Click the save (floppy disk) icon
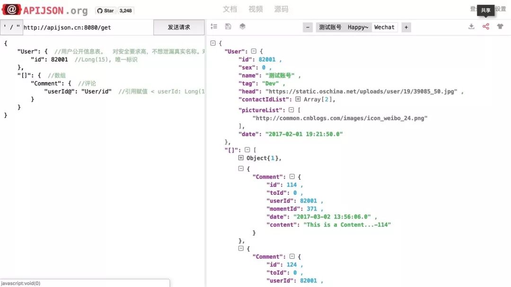 click(228, 26)
